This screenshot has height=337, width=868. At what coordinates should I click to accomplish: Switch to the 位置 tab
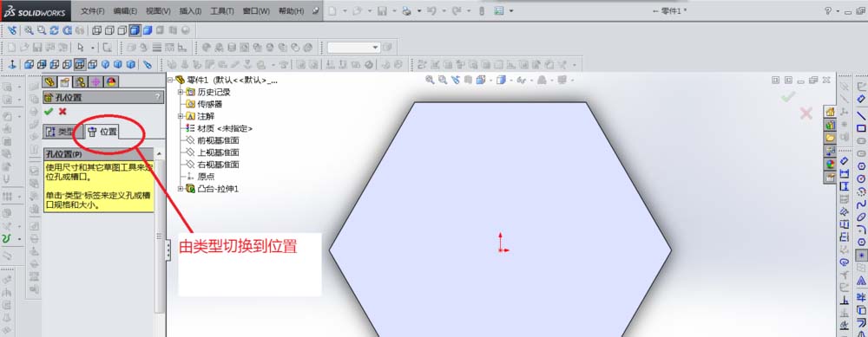click(102, 132)
